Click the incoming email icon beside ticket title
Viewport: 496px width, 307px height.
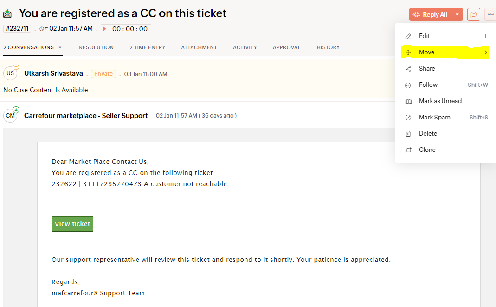(7, 14)
